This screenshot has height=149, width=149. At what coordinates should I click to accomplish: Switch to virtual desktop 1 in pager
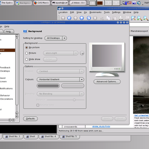92,3
